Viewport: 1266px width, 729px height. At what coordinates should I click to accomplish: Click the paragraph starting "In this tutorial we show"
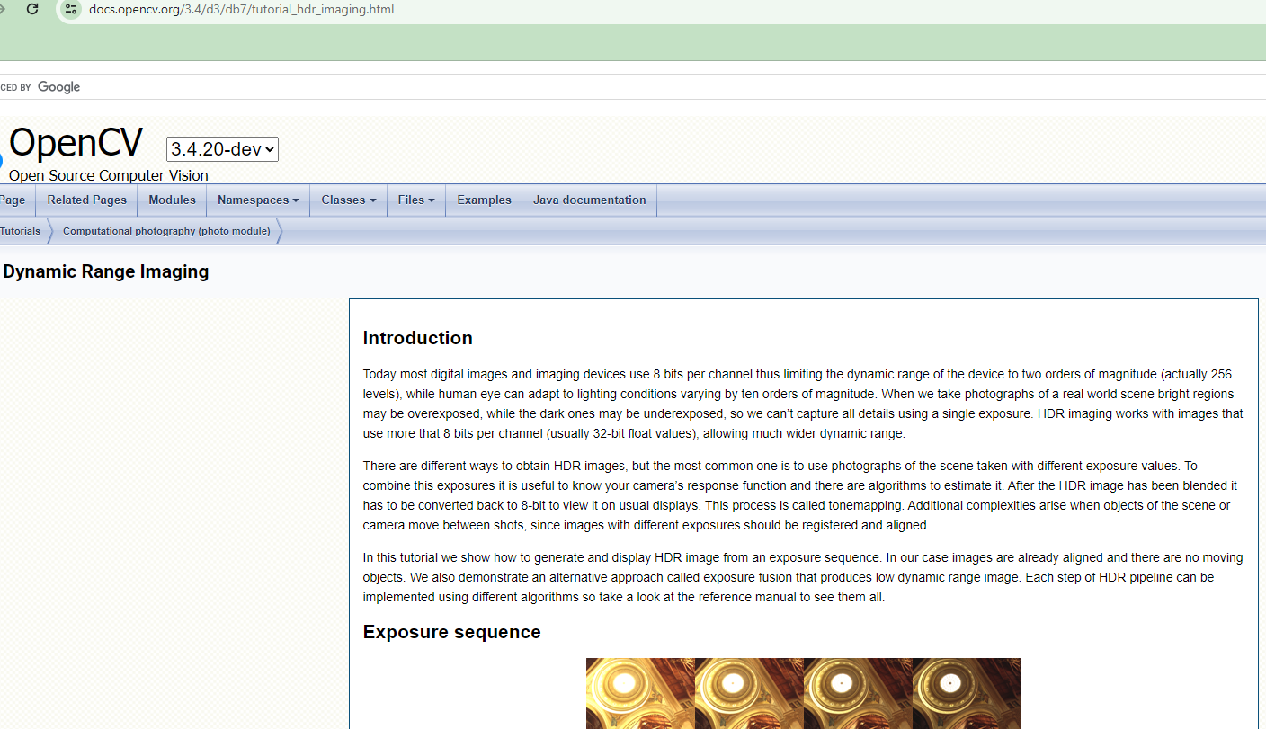803,577
